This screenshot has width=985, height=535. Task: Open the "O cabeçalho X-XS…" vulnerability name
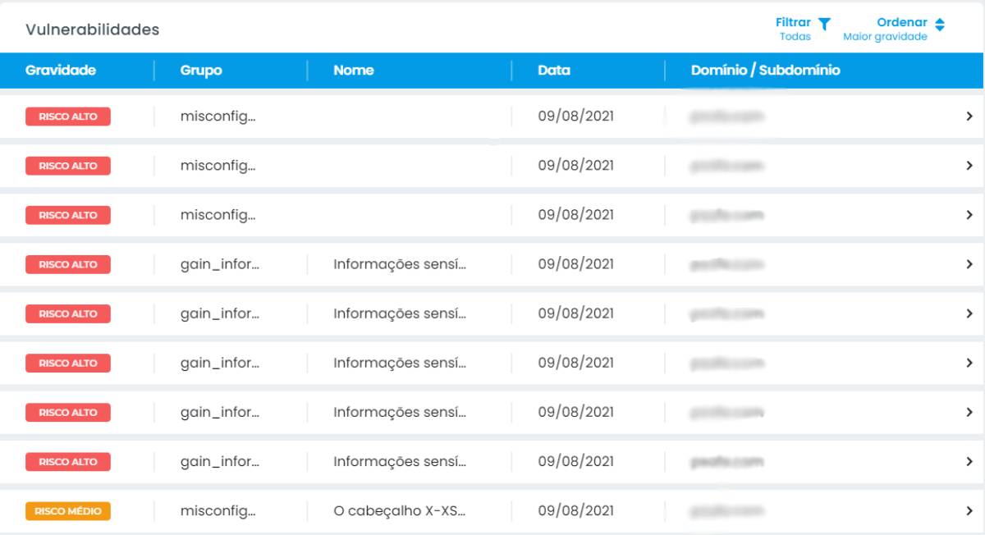(400, 511)
